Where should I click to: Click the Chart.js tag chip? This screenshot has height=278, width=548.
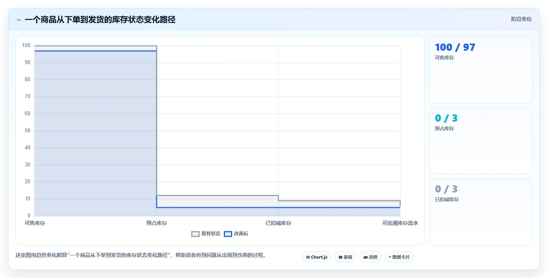click(317, 257)
